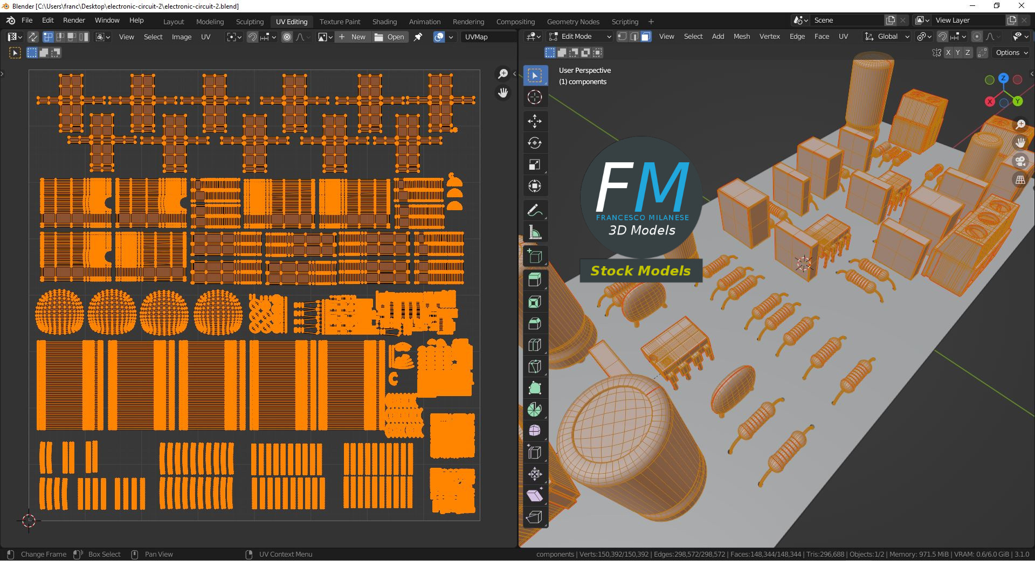Open the Render menu

tap(74, 20)
